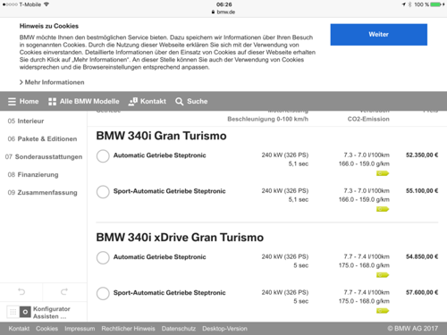Open the Home hamburger menu icon

tap(12, 102)
